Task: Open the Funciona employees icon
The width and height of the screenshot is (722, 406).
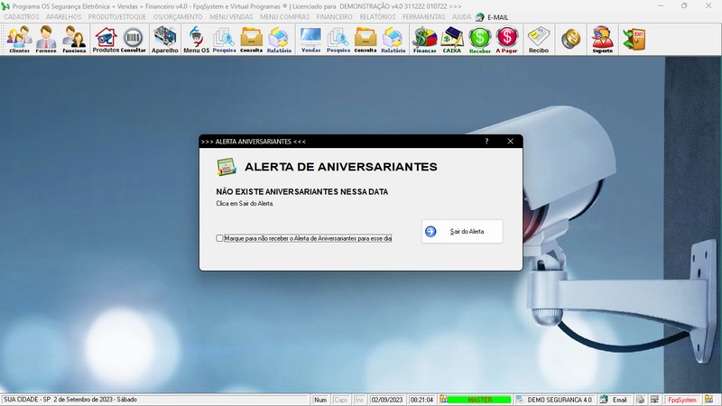Action: tap(74, 40)
